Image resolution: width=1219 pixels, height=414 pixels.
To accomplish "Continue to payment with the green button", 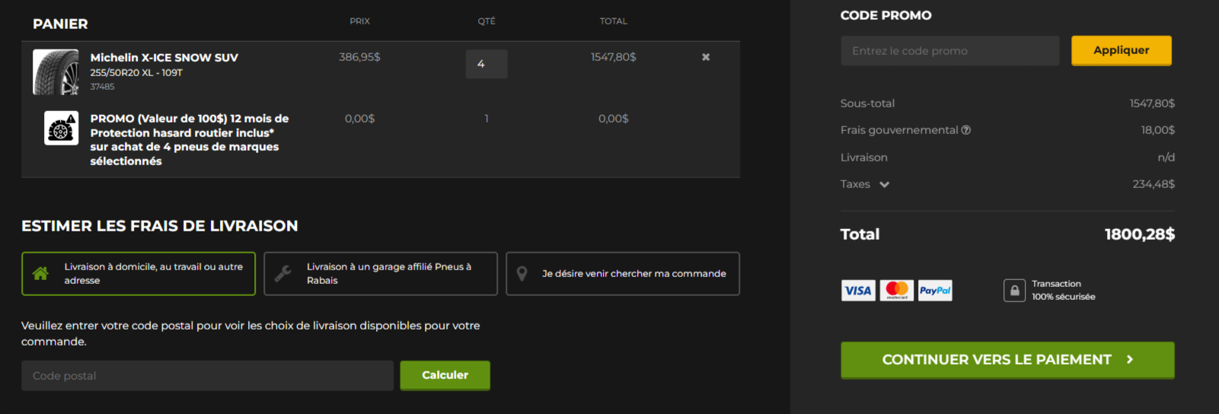I will point(1007,360).
